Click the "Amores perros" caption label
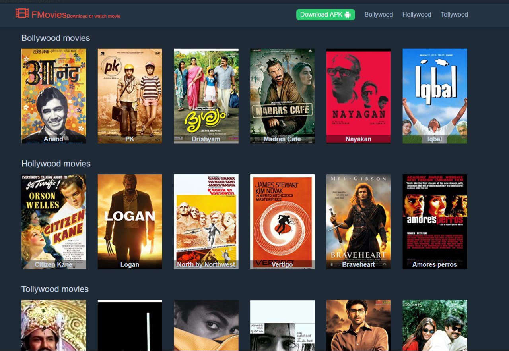509x351 pixels. (x=435, y=264)
